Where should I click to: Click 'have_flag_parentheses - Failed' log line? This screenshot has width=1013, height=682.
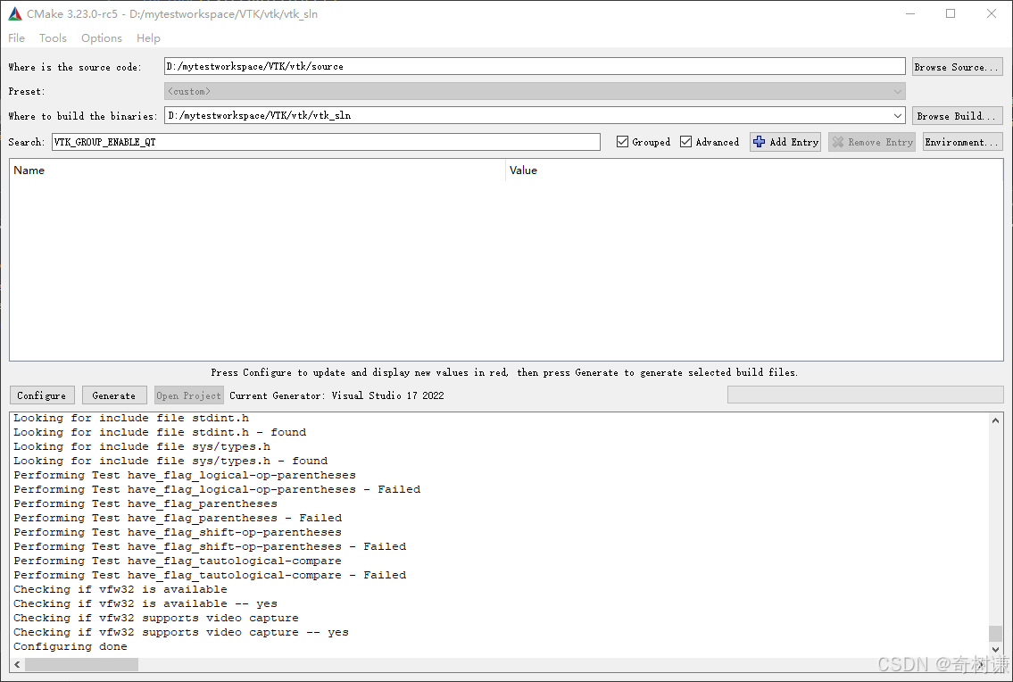(x=178, y=518)
